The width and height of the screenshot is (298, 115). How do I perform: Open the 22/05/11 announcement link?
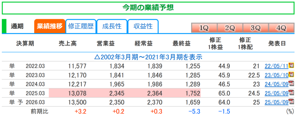point(276,66)
